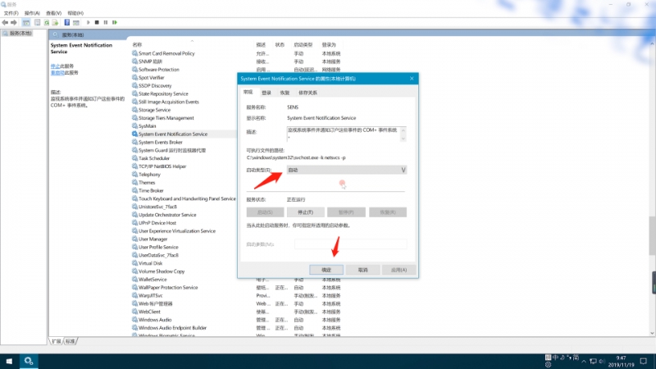Click the Pause Service toolbar icon
The width and height of the screenshot is (656, 369).
pyautogui.click(x=106, y=23)
